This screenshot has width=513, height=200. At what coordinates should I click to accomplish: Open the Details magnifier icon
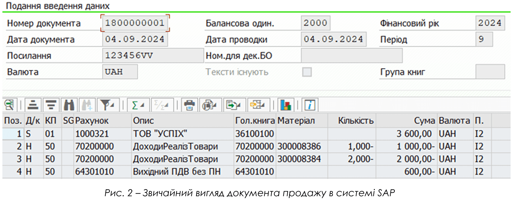(x=10, y=105)
